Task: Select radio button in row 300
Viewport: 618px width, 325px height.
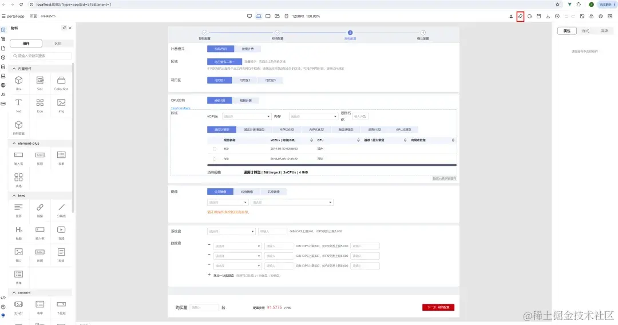Action: point(215,159)
